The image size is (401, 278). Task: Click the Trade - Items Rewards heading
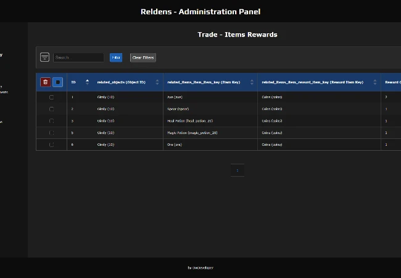(x=238, y=35)
